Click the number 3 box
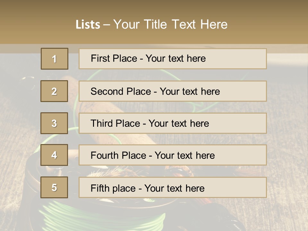Viewport: 308px width, 231px height. point(54,123)
